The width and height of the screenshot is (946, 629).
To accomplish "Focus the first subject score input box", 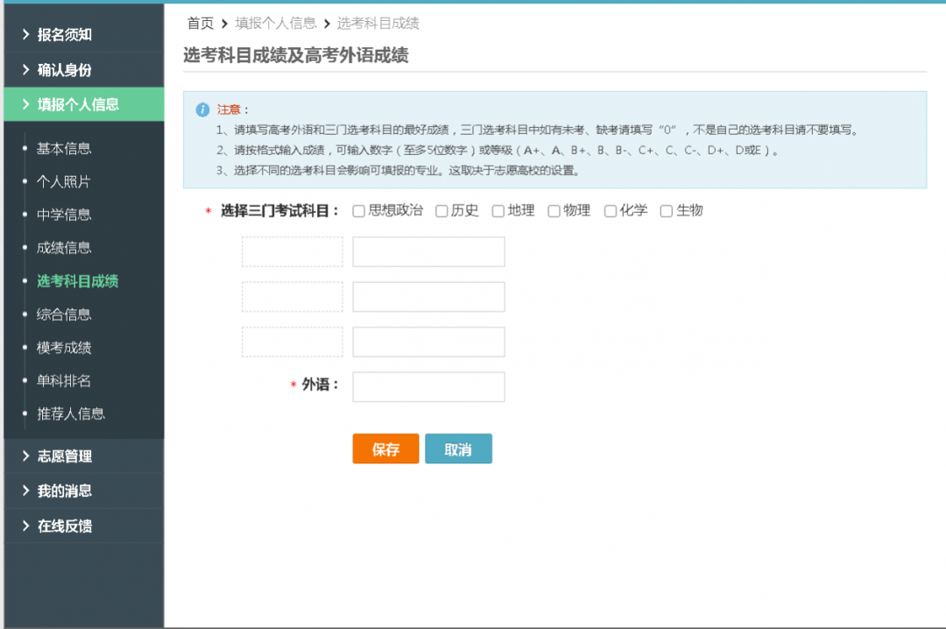I will (428, 251).
